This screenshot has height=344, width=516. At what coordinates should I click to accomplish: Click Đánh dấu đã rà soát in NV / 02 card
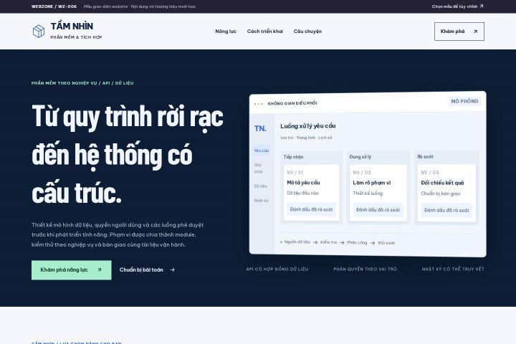click(x=378, y=210)
